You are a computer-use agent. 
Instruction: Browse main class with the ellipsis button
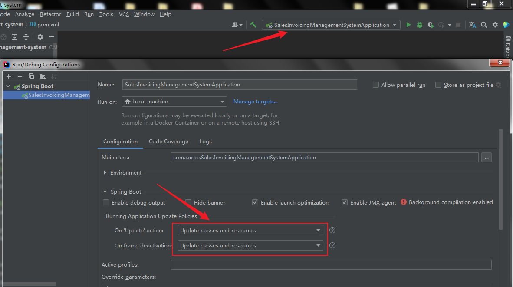click(x=487, y=158)
